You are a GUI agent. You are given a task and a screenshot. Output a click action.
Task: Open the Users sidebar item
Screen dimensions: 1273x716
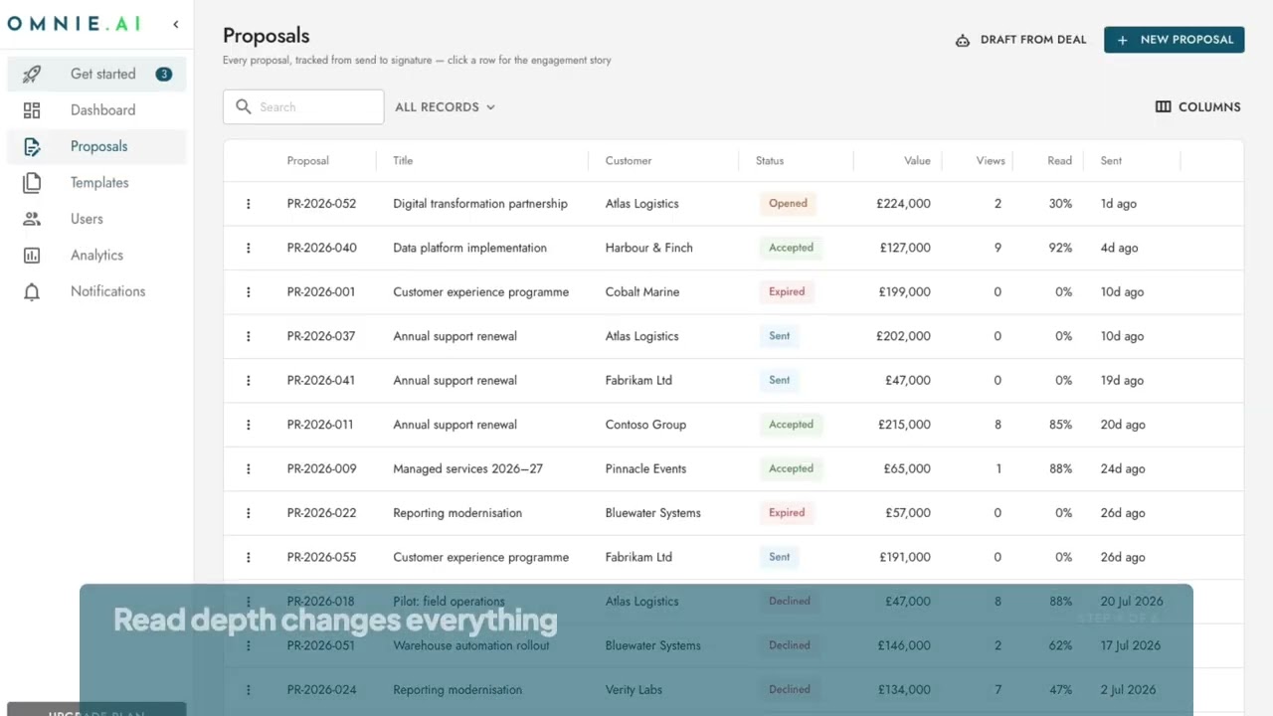[x=96, y=219]
